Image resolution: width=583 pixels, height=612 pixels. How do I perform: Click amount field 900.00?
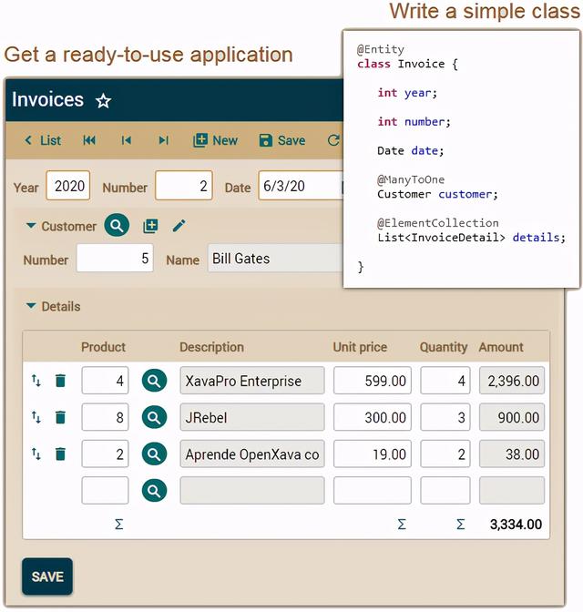click(x=512, y=417)
